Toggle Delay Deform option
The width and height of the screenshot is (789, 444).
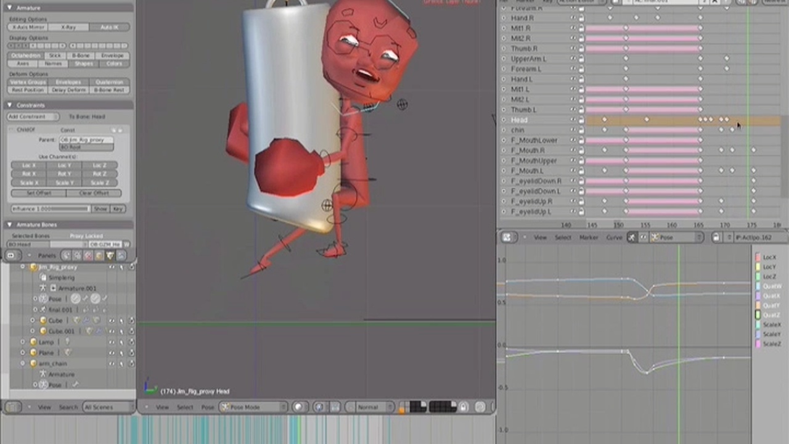click(68, 90)
